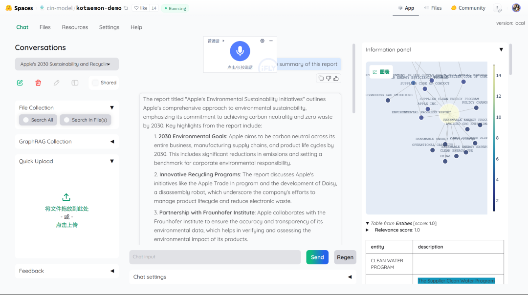The height and width of the screenshot is (295, 528).
Task: Select the Search All option
Action: coord(38,120)
